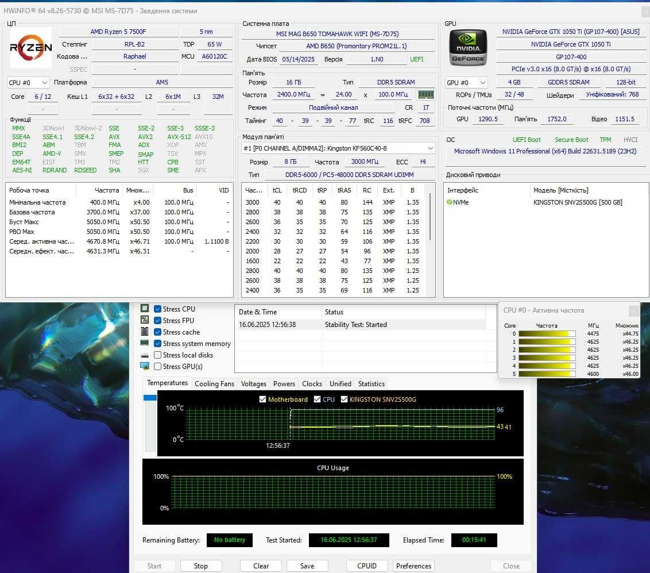Close the CPU #0 Active clock window
Image resolution: width=650 pixels, height=573 pixels.
coord(634,310)
